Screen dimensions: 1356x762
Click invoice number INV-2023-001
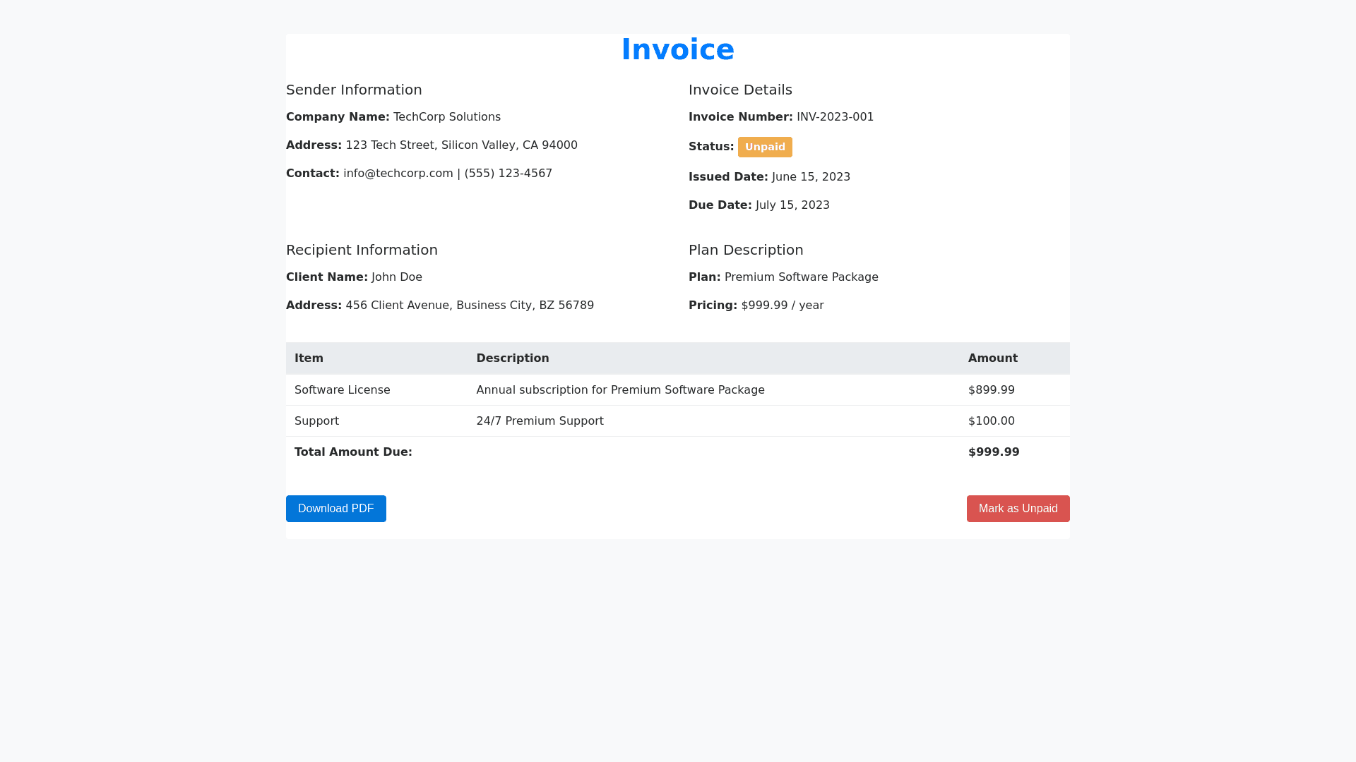coord(835,117)
